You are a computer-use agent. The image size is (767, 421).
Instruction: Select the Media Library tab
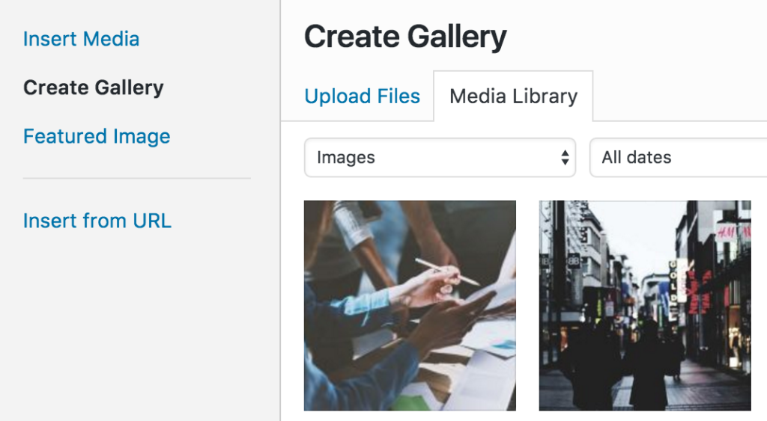pyautogui.click(x=513, y=96)
